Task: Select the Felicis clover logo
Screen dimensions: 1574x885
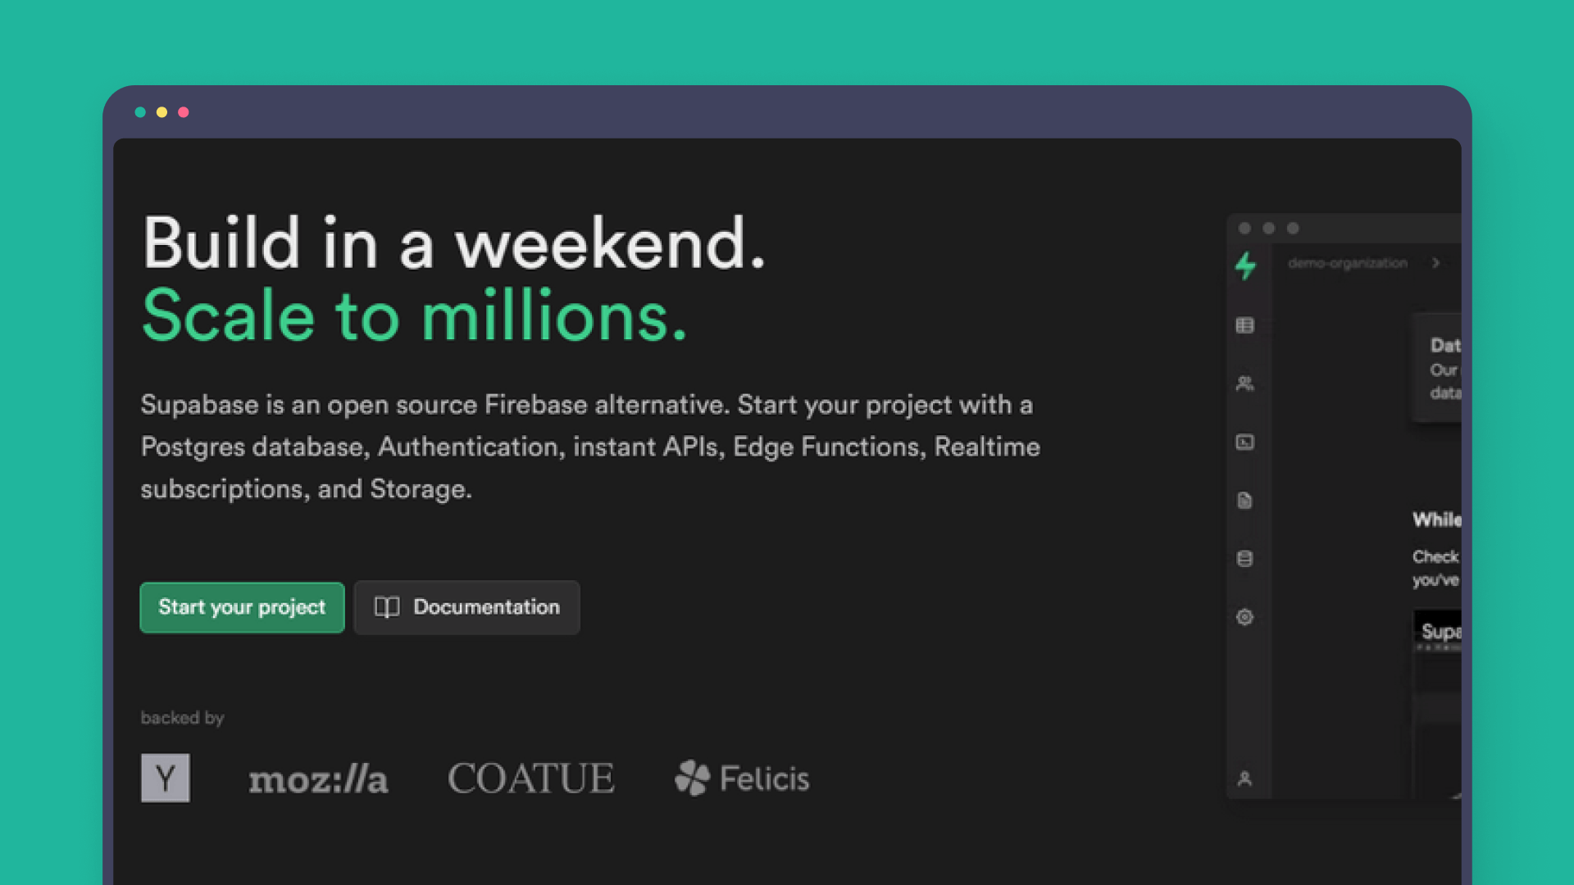Action: (693, 777)
